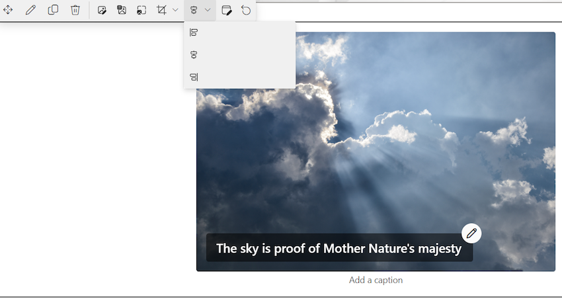Click the alt text window-with-pencil icon

click(227, 10)
